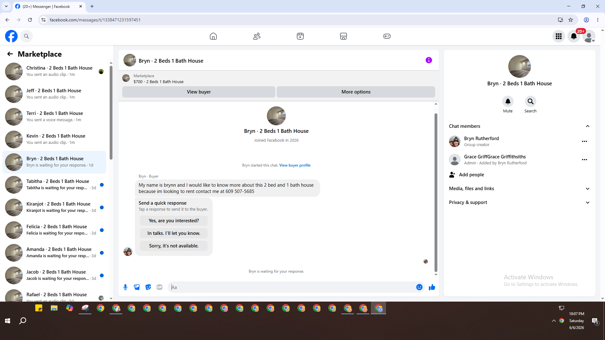The image size is (605, 340).
Task: Open Sticky Notes from taskbar
Action: click(39, 308)
